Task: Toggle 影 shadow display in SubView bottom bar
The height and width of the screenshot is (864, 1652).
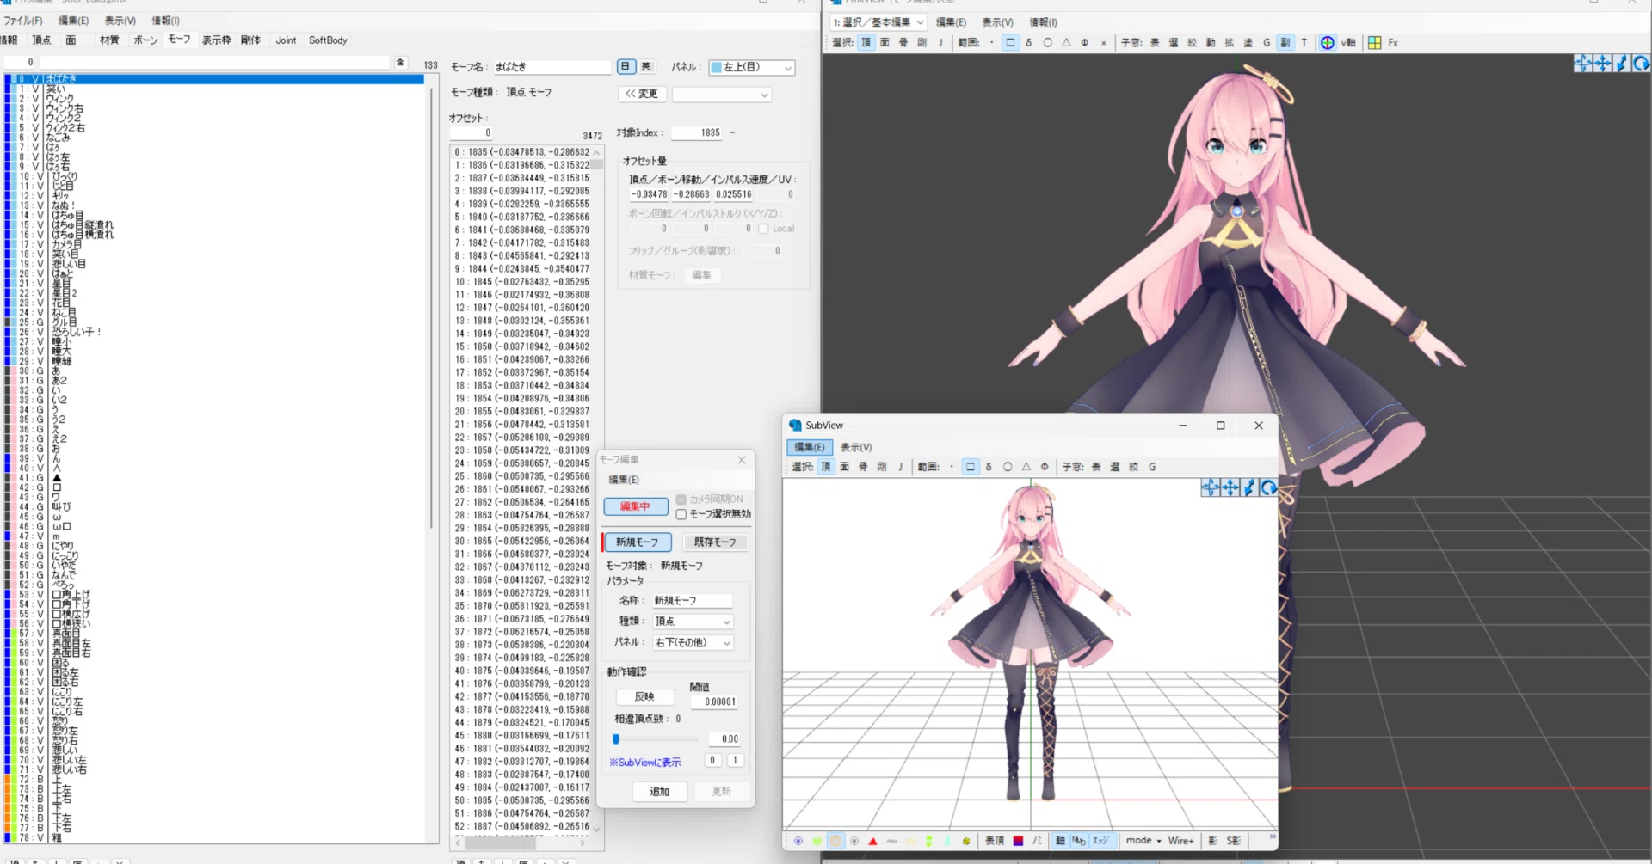Action: (x=1213, y=841)
